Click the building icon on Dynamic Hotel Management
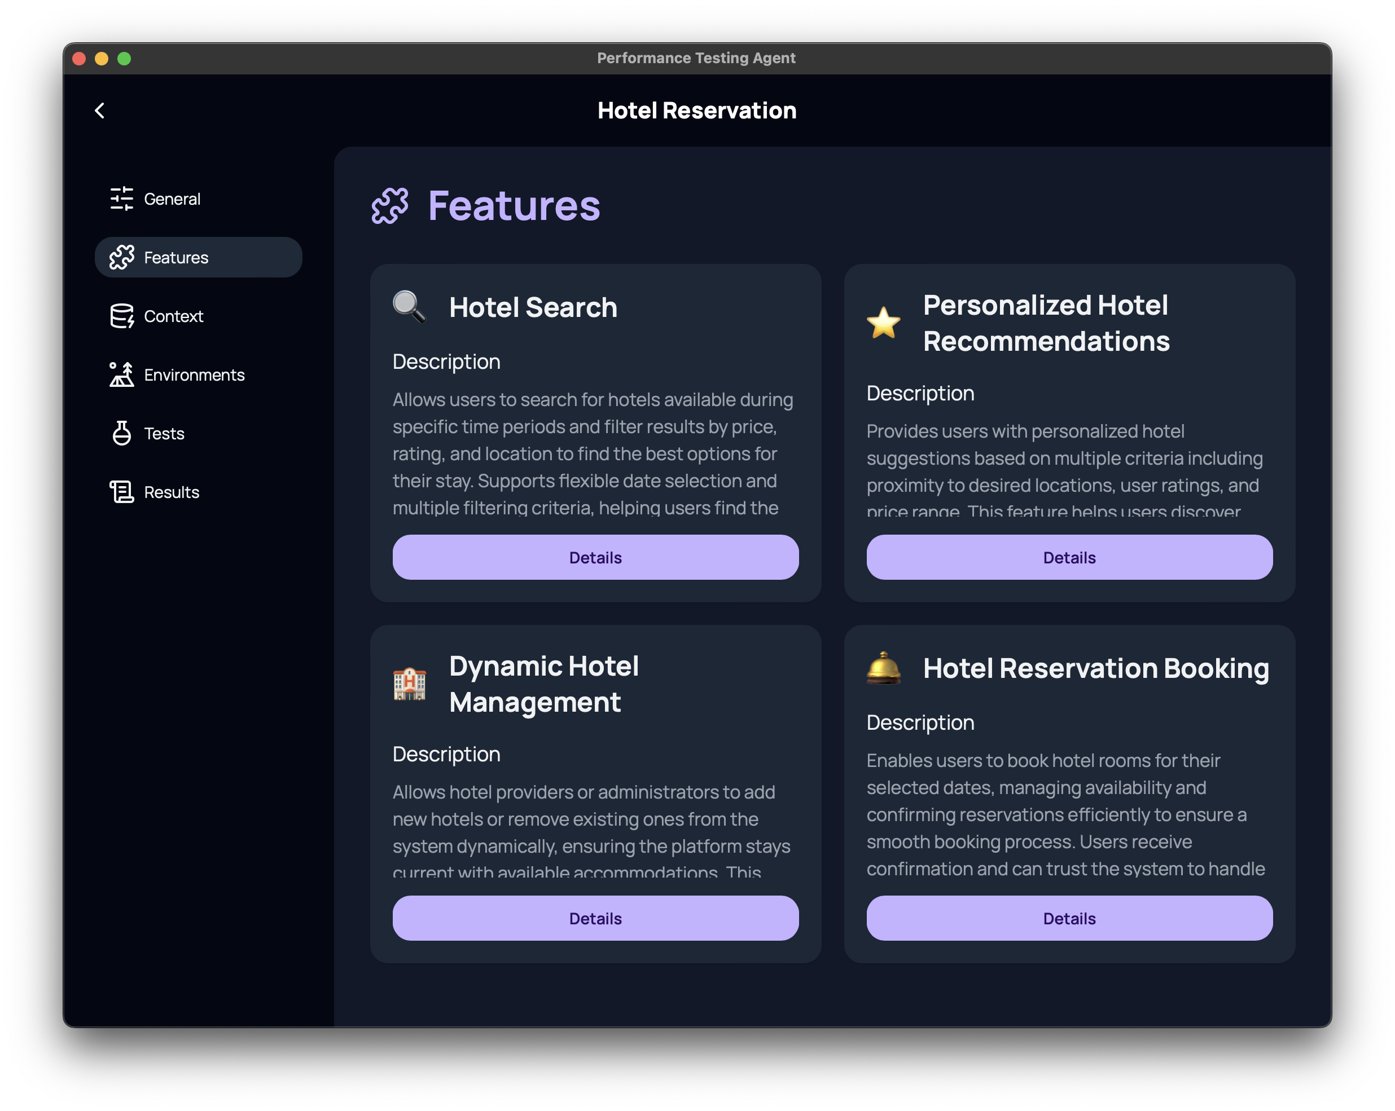1395x1111 pixels. 410,684
